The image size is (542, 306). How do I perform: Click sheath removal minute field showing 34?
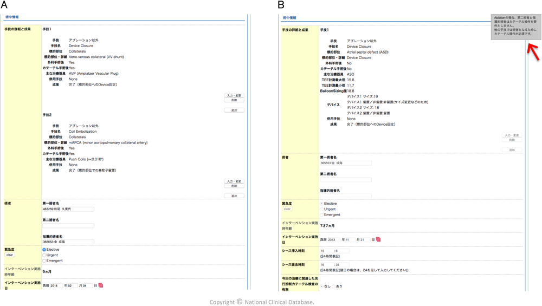click(342, 265)
